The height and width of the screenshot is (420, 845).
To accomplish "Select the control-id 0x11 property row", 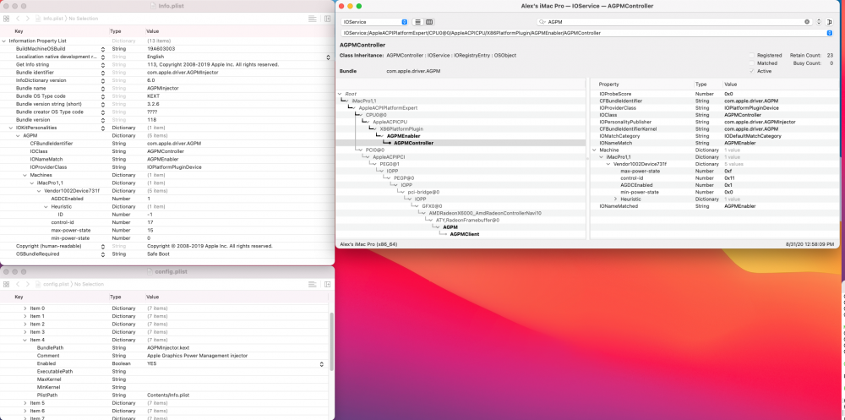I will 714,178.
